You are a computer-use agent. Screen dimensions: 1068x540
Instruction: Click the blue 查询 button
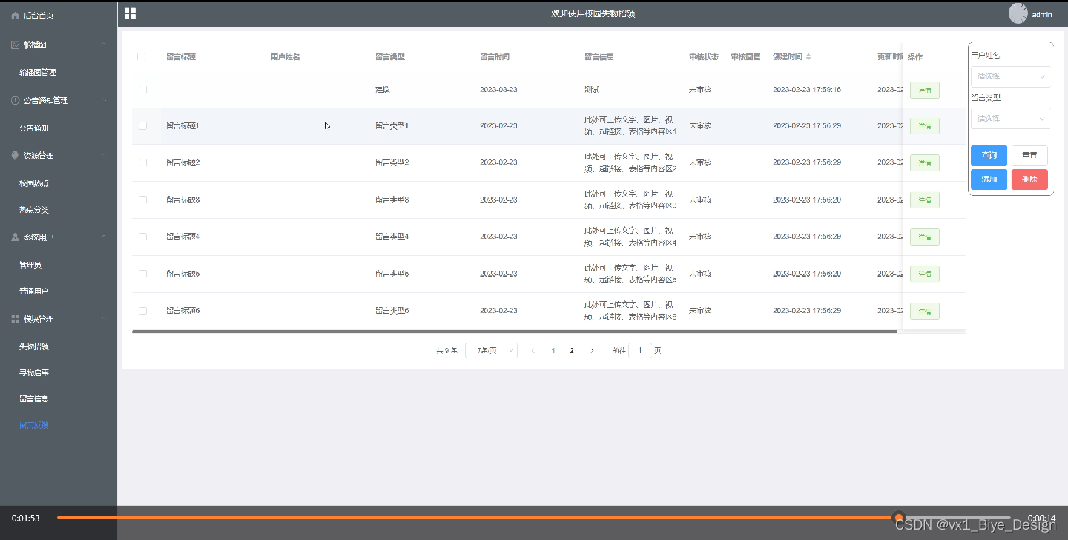[989, 155]
